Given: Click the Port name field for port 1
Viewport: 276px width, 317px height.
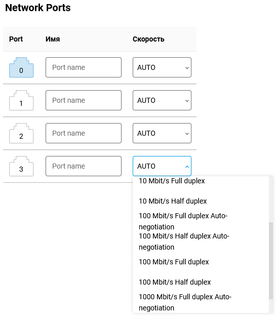Looking at the screenshot, I should [x=84, y=100].
